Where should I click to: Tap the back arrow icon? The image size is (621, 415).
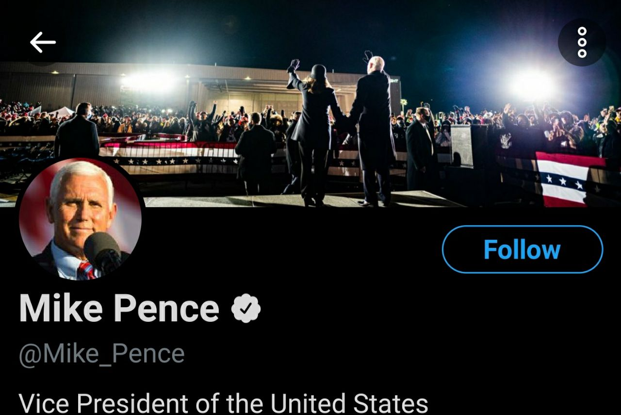(x=43, y=43)
